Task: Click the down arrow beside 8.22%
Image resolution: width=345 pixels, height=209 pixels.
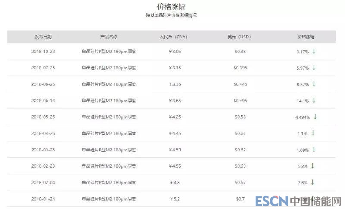Action: click(x=314, y=84)
